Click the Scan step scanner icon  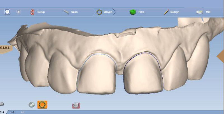66,12
